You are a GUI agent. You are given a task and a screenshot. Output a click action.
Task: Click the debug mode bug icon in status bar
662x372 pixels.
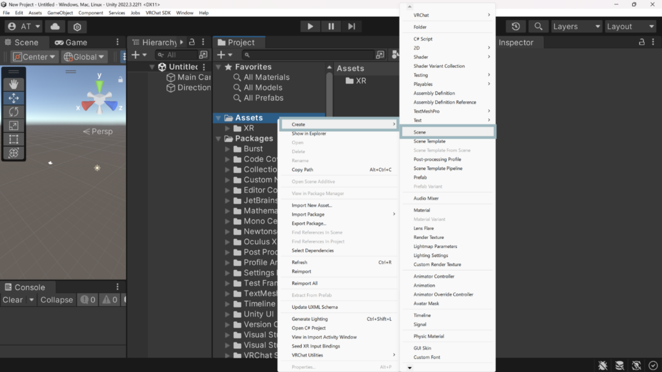coord(603,366)
